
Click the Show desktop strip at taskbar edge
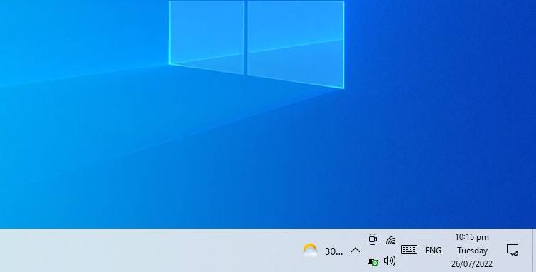tap(534, 250)
